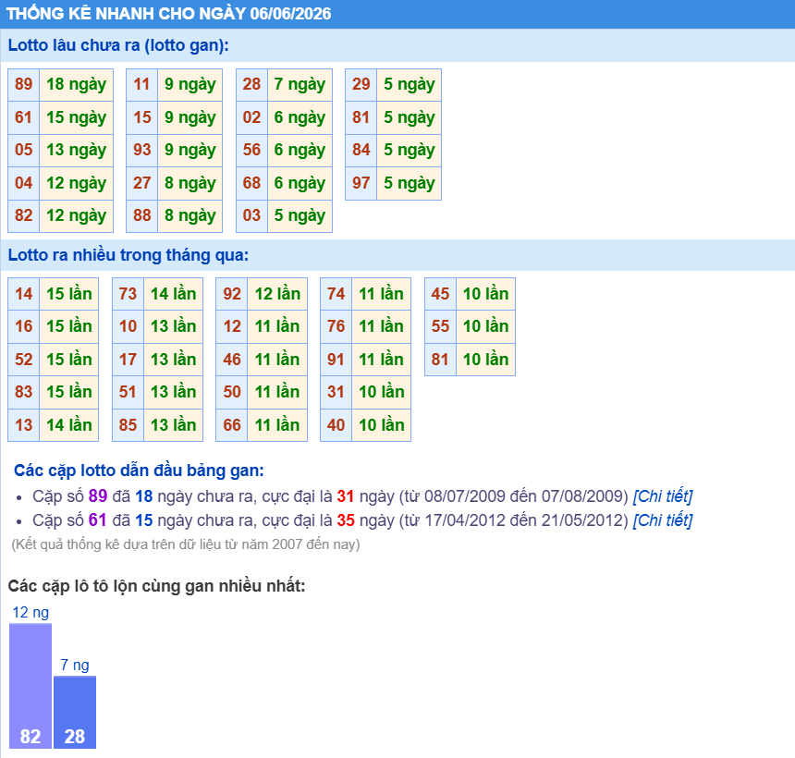
Task: Click number 40 in frequent table
Action: click(x=336, y=425)
